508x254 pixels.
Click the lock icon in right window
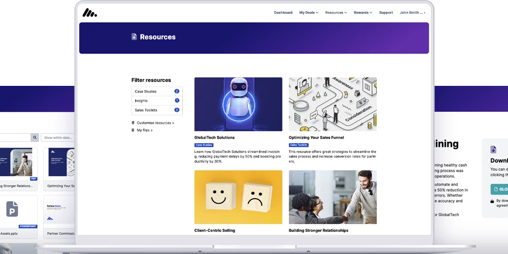tap(492, 201)
